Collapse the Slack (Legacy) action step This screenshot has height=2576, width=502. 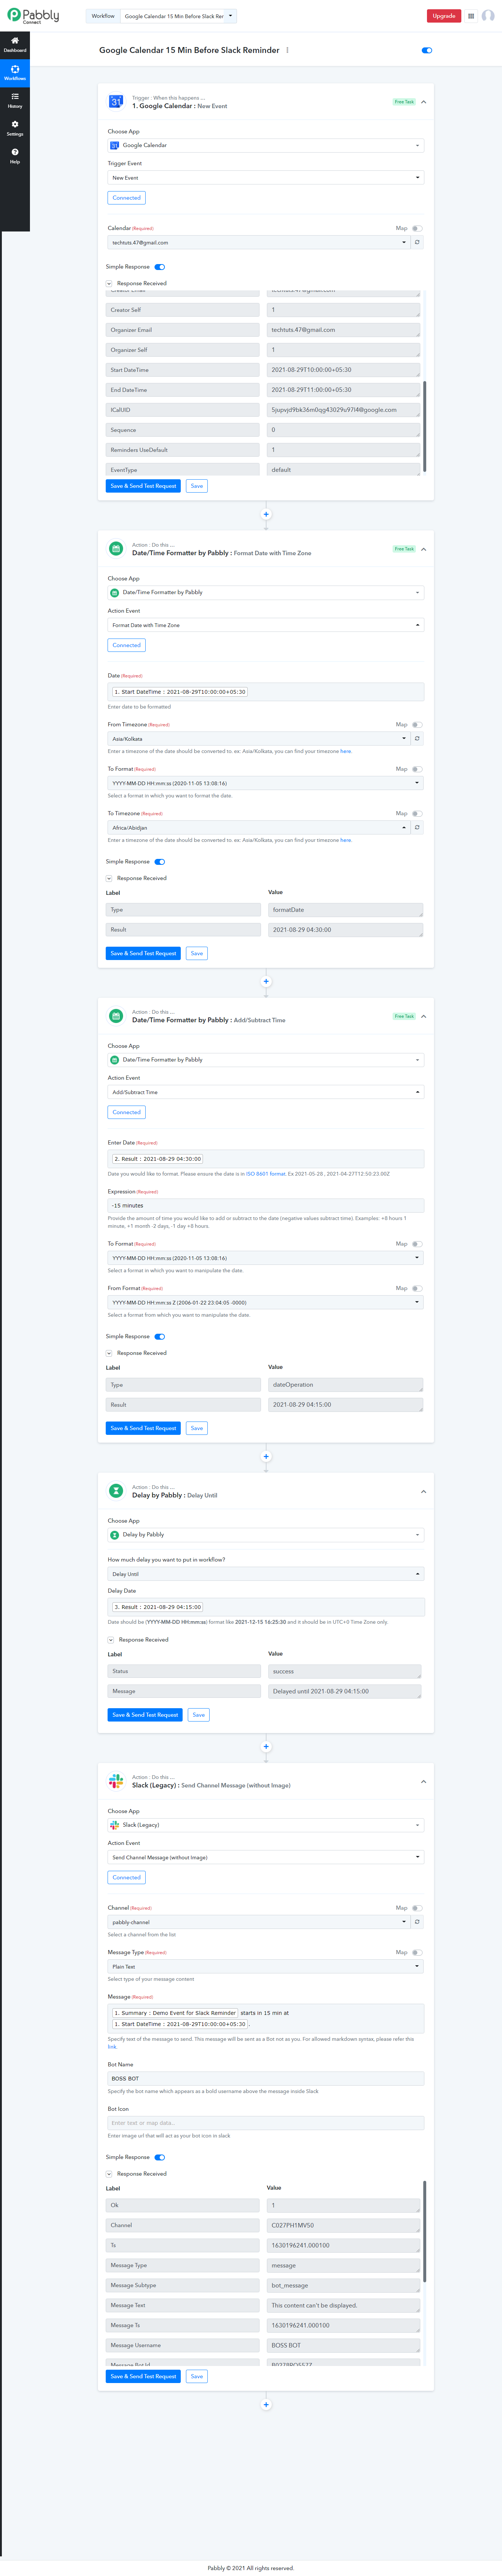click(423, 1782)
